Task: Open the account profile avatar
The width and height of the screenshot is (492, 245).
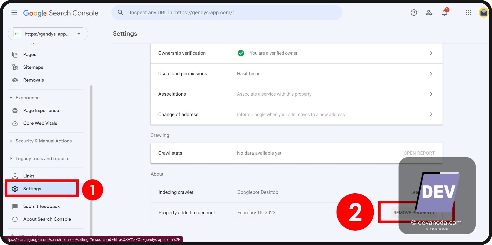Action: point(484,13)
